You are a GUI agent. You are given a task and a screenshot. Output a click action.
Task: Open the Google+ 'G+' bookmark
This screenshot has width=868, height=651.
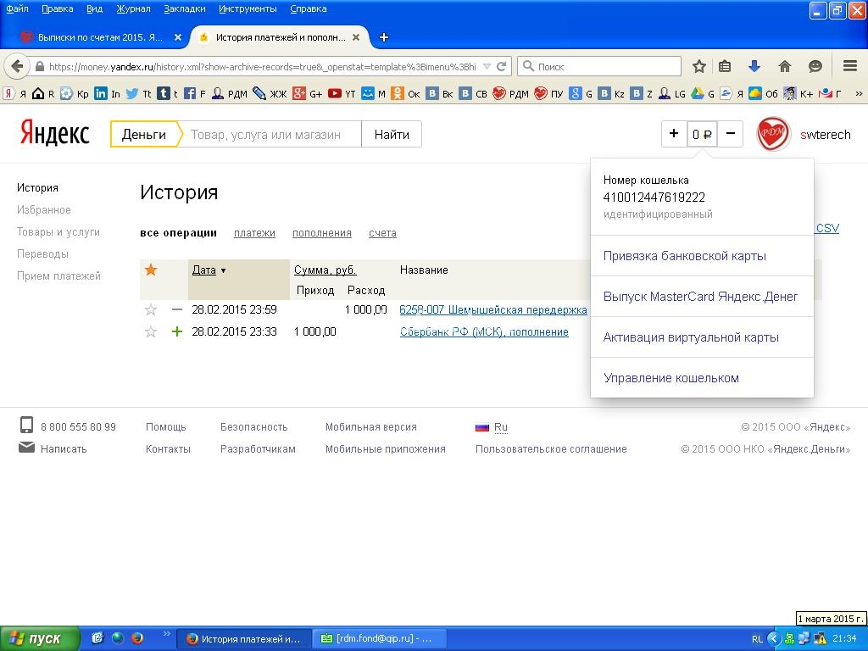307,93
